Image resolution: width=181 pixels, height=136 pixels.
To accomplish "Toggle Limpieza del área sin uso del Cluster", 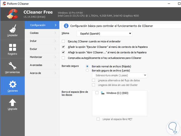I will (93, 85).
